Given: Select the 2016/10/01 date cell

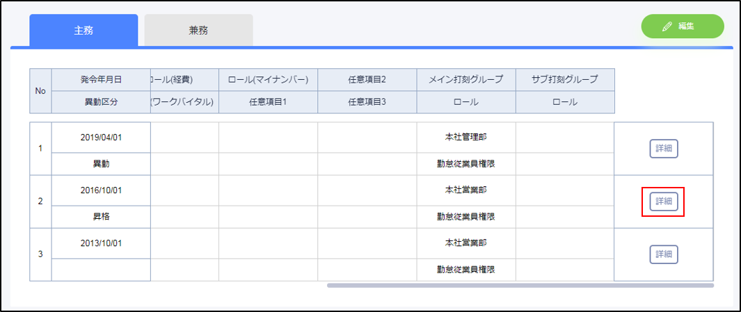Looking at the screenshot, I should [101, 190].
